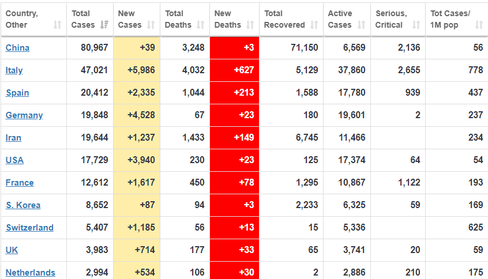Select the Switzerland link

coord(30,228)
